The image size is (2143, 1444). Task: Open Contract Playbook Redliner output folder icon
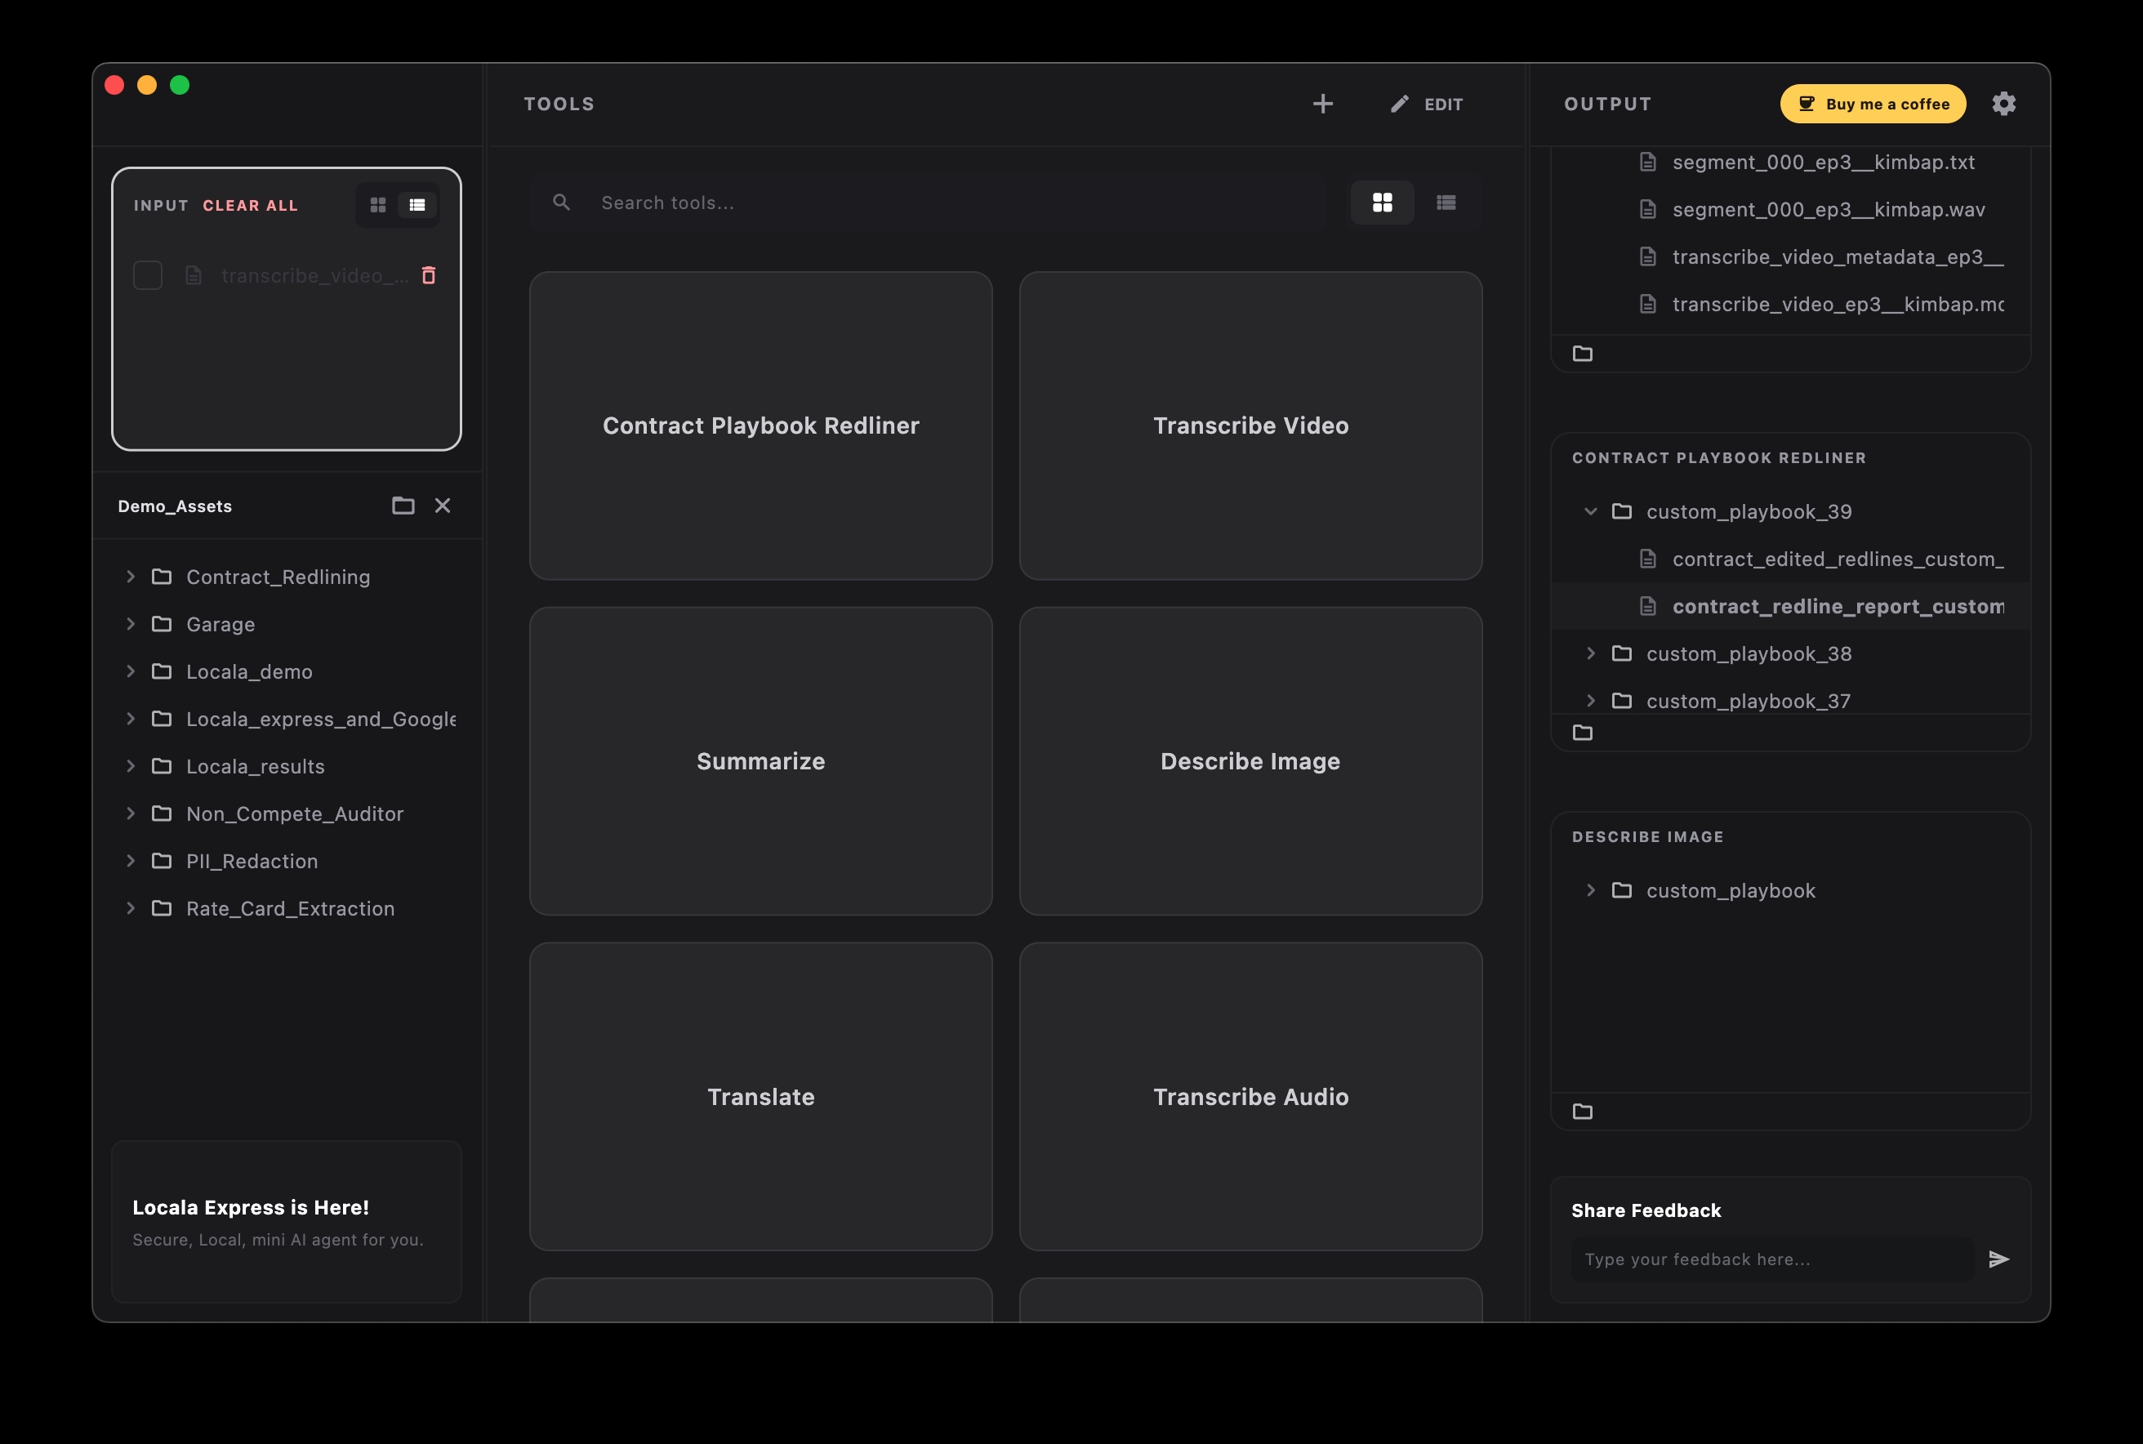[1582, 733]
